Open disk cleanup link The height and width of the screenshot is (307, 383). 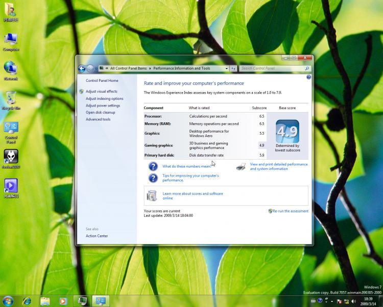point(100,113)
